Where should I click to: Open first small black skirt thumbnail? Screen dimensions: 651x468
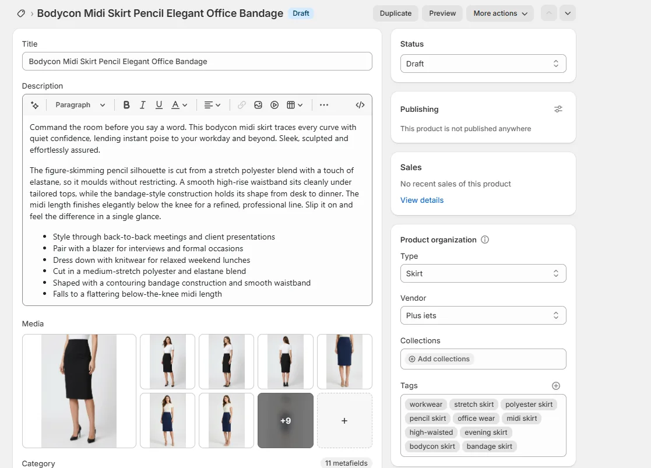tap(167, 362)
